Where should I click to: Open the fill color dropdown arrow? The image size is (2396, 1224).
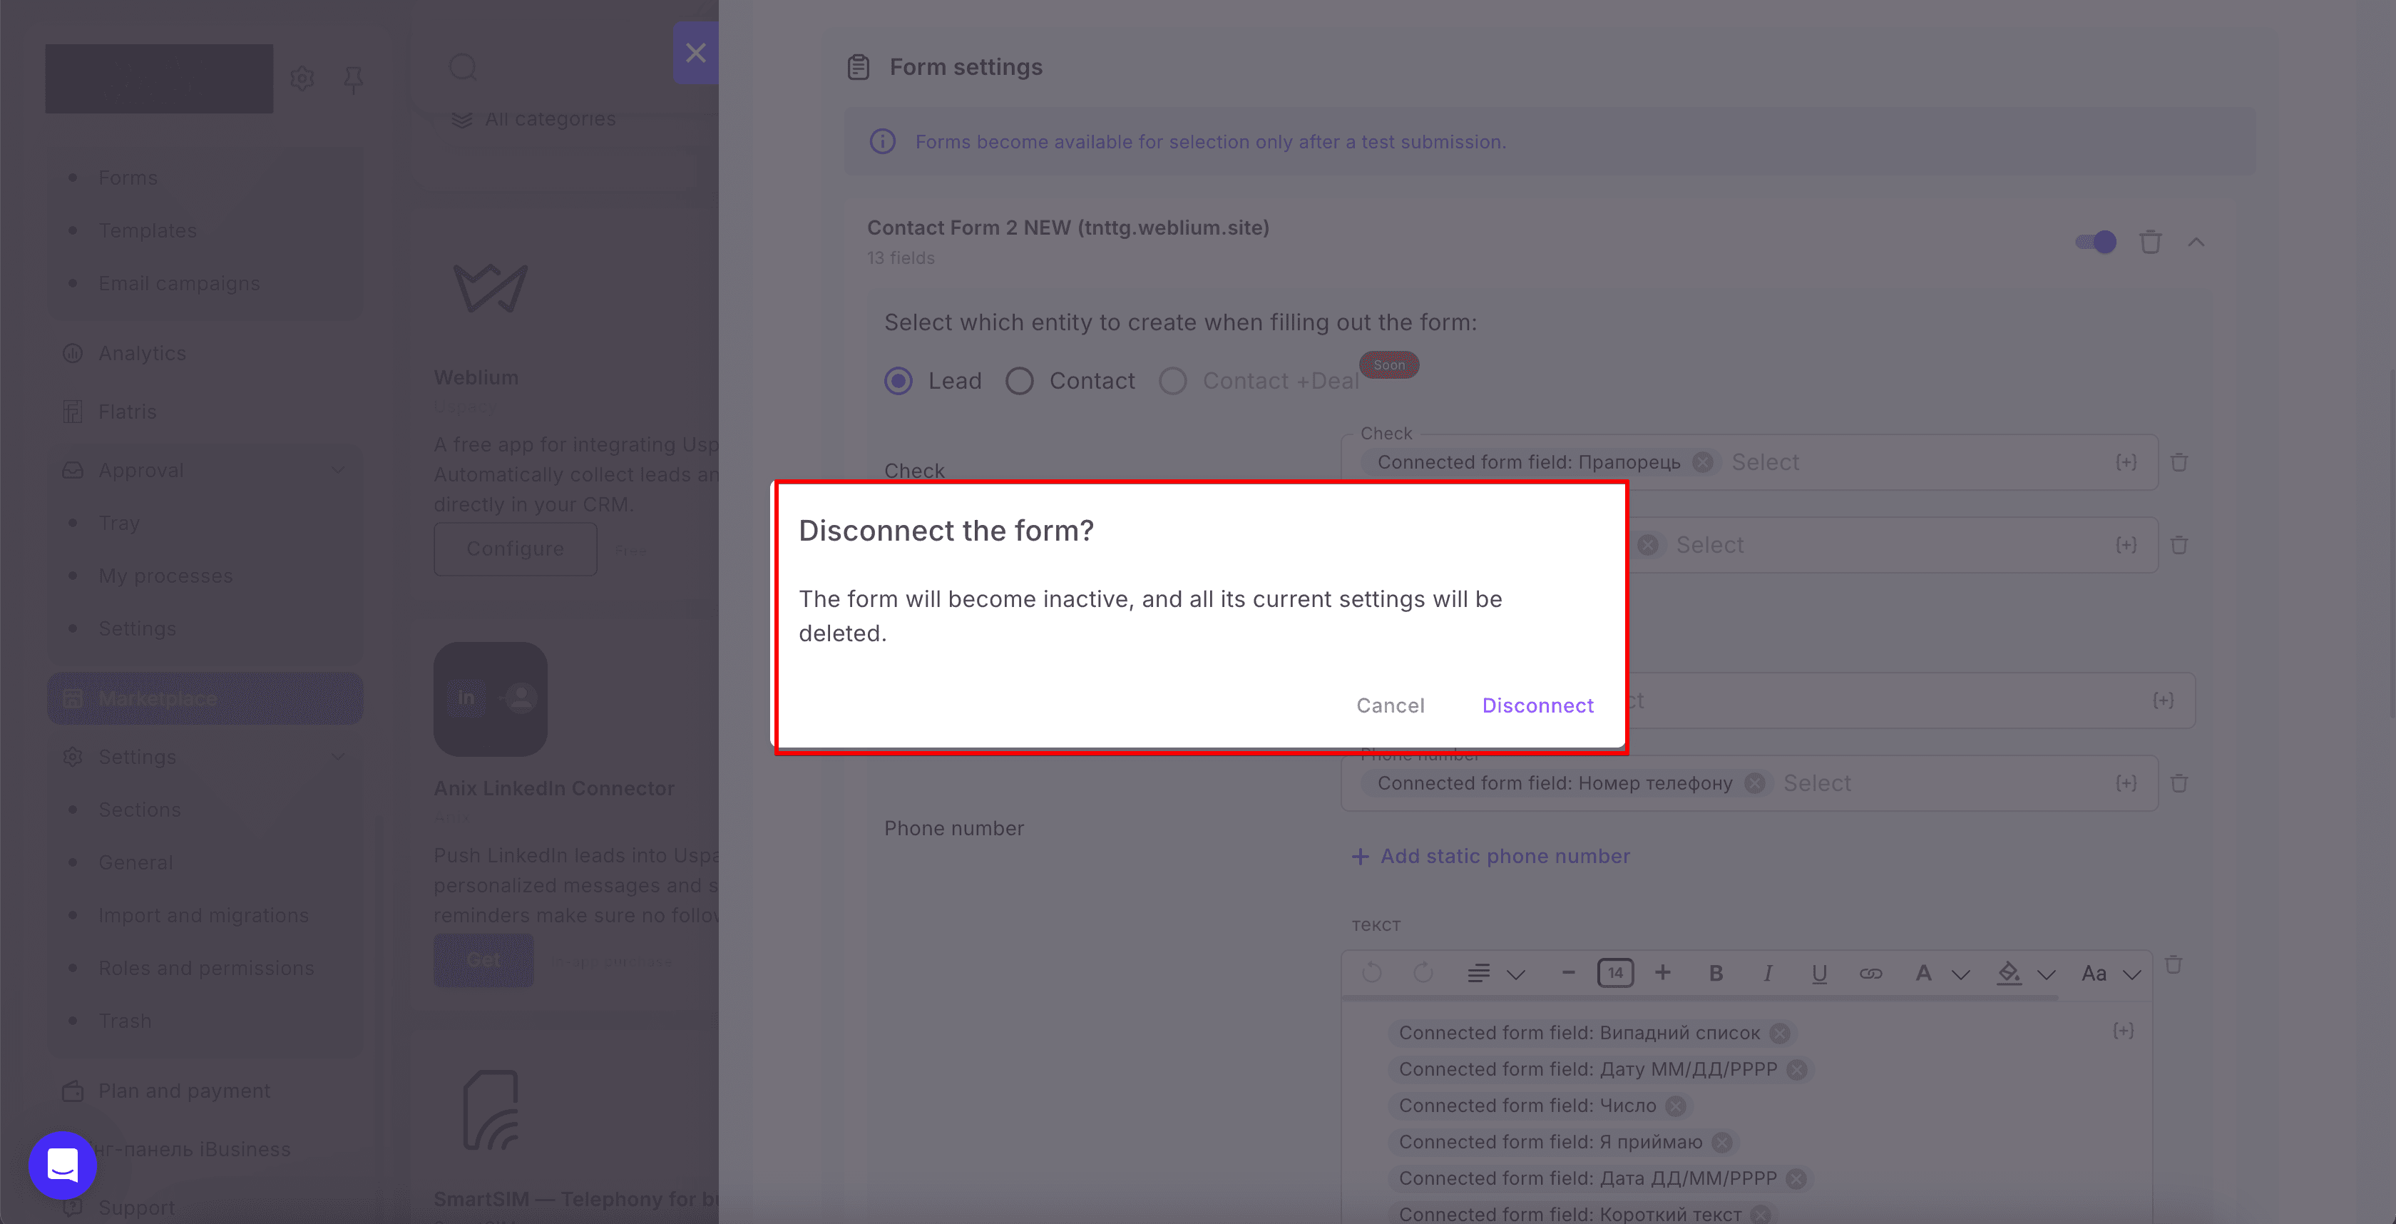pyautogui.click(x=2047, y=974)
